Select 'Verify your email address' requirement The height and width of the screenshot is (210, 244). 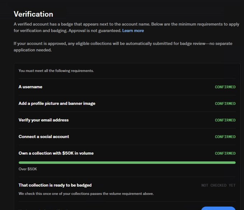pos(43,120)
